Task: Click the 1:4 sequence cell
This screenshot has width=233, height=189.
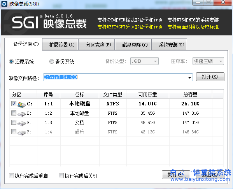Action: 49,132
